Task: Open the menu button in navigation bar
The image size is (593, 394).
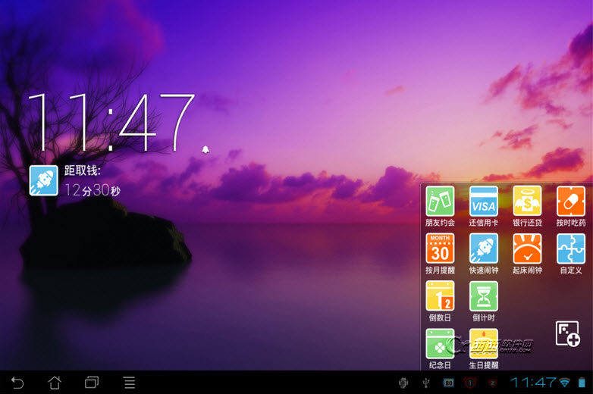Action: pyautogui.click(x=130, y=383)
